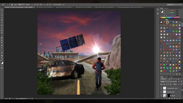Toggle pressure for size icon
The width and height of the screenshot is (183, 103).
[63, 5]
